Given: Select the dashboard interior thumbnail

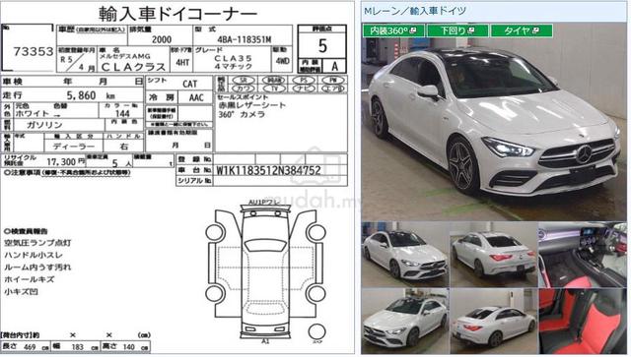Looking at the screenshot, I should [583, 254].
